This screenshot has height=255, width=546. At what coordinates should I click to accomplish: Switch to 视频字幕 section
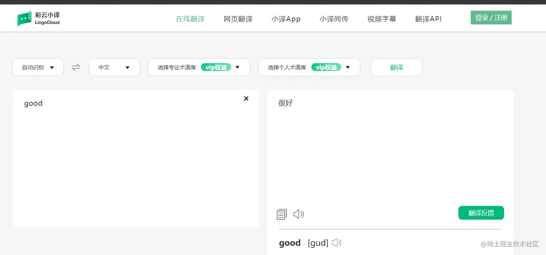382,19
